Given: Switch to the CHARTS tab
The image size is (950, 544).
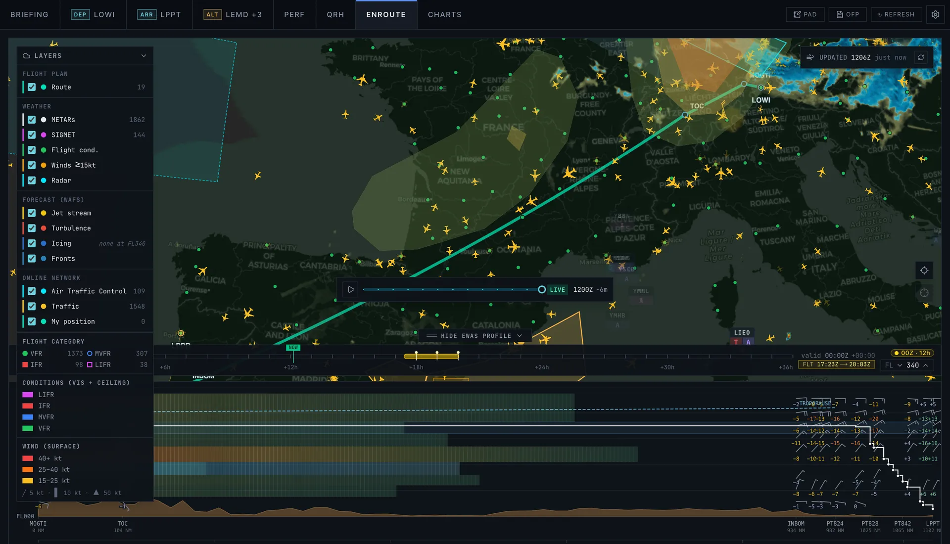Looking at the screenshot, I should click(445, 14).
